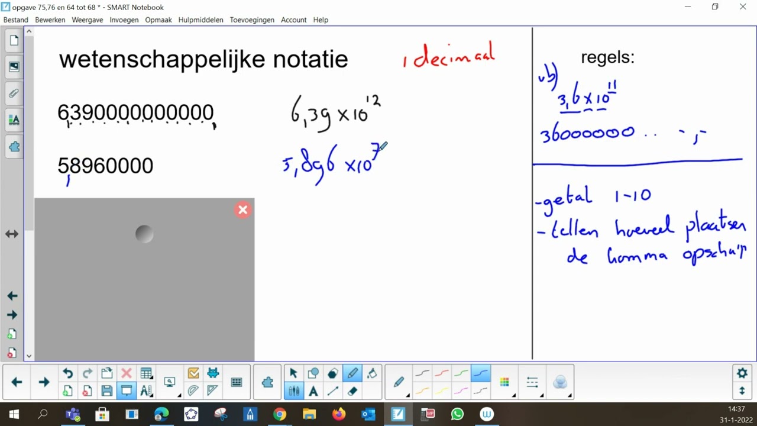
Task: Open the View Screens monitor dropdown
Action: coord(170,383)
